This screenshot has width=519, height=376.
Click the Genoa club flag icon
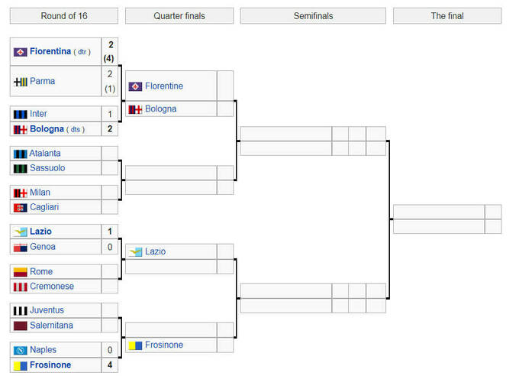[21, 247]
